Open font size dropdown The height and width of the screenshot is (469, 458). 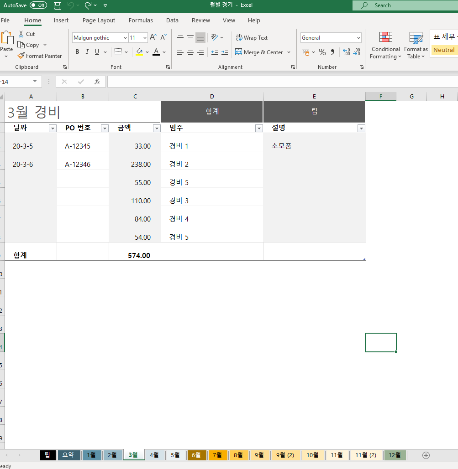click(145, 38)
